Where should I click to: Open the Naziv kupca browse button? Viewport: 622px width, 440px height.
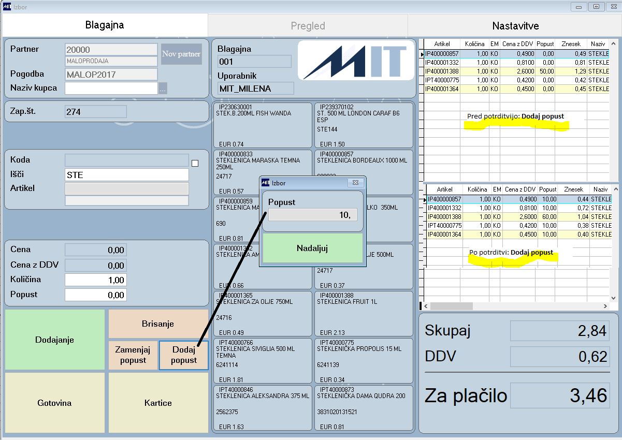click(x=163, y=89)
